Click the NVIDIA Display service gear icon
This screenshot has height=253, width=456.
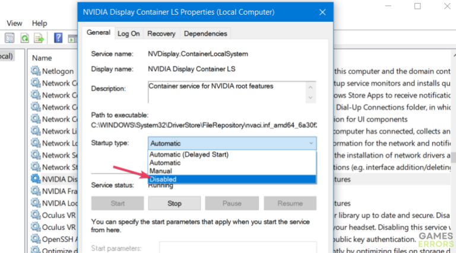click(x=36, y=179)
